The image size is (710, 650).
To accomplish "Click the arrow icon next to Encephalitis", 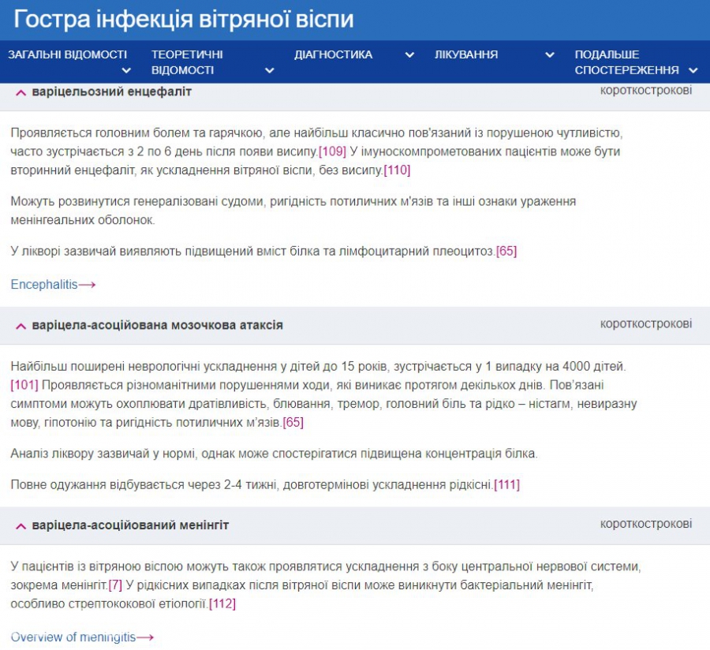I will [x=88, y=285].
